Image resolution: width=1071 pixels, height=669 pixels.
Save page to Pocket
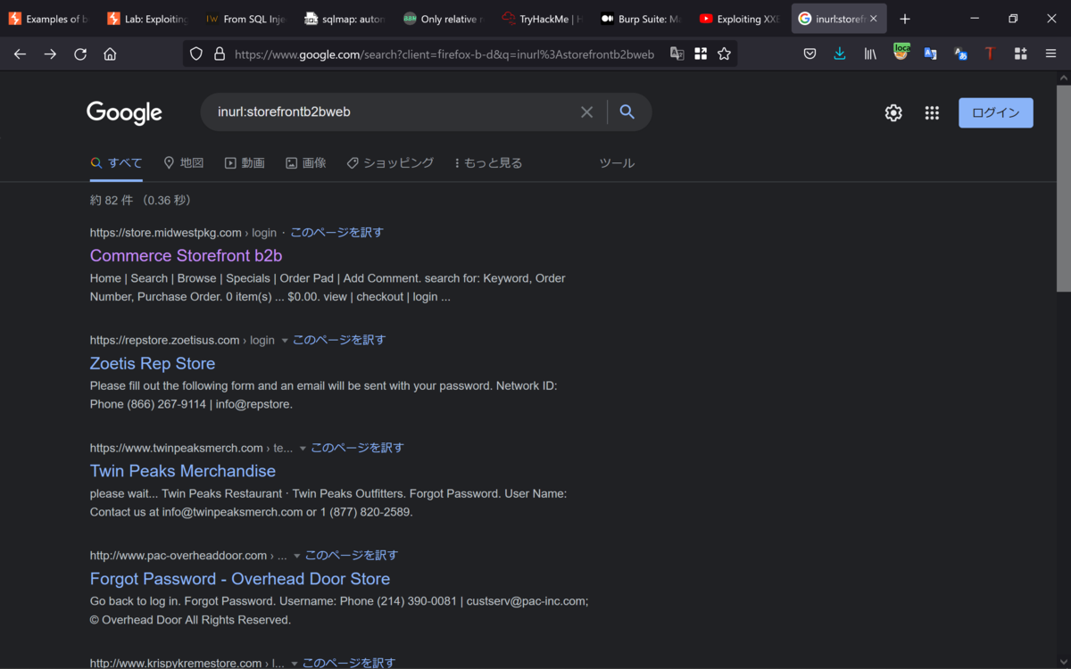click(x=809, y=54)
